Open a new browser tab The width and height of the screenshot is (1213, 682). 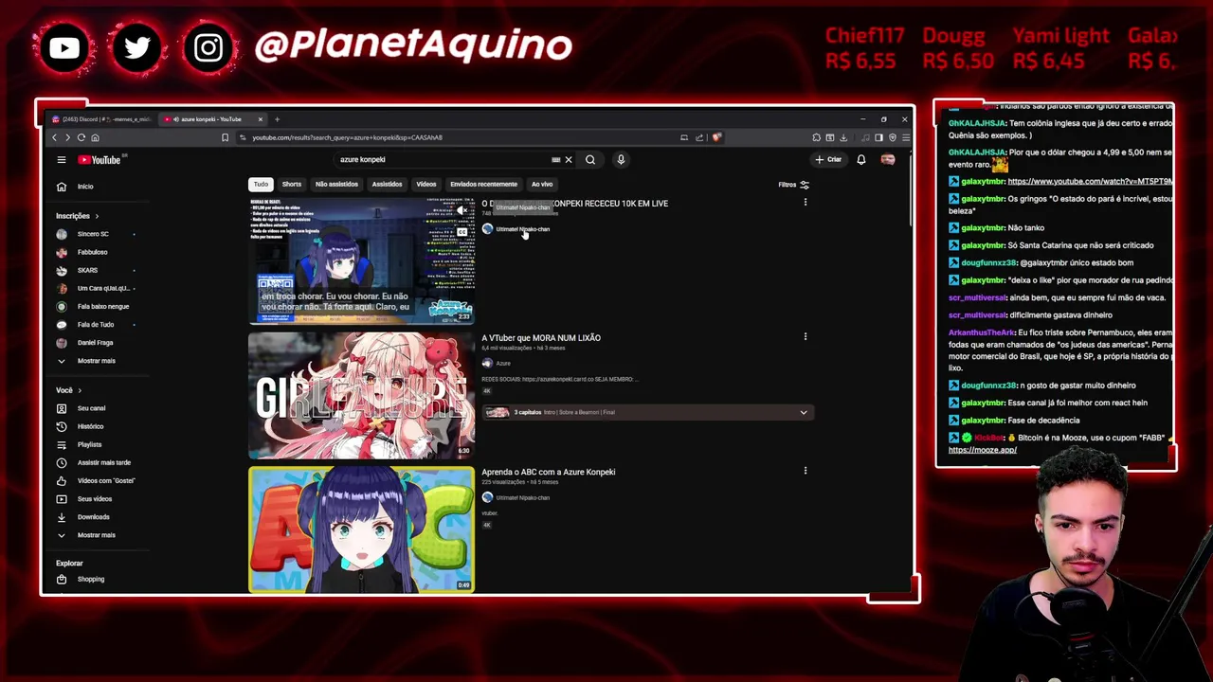(277, 119)
